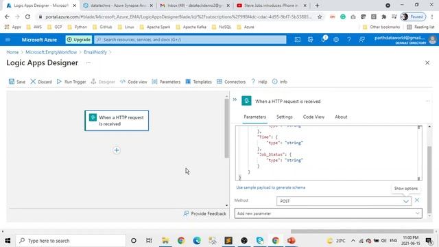Switch to the trigger Code View tab
Viewport: 439px width, 247px height.
pos(313,117)
